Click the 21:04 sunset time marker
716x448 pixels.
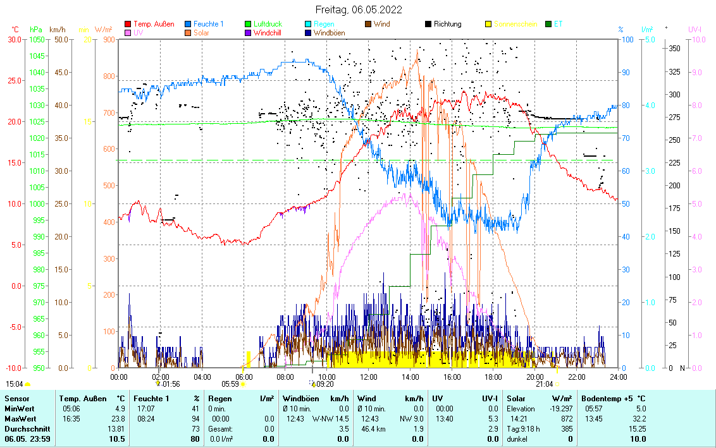point(544,384)
